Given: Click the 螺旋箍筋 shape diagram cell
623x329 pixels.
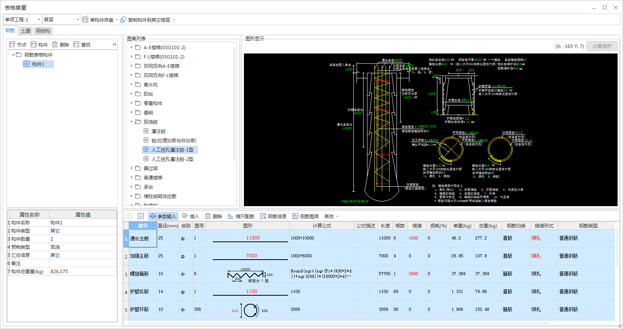Looking at the screenshot, I should click(248, 274).
